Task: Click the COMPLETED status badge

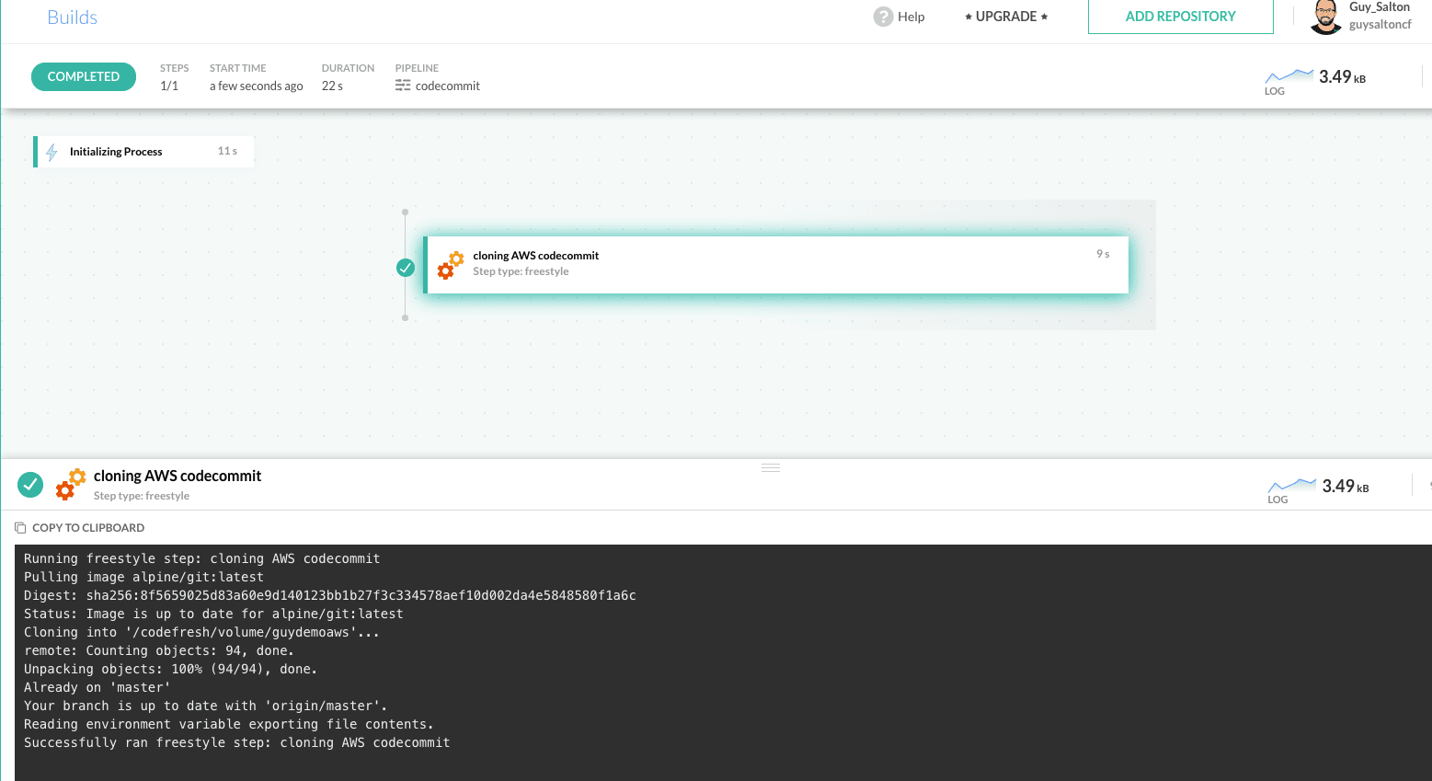Action: (x=84, y=76)
